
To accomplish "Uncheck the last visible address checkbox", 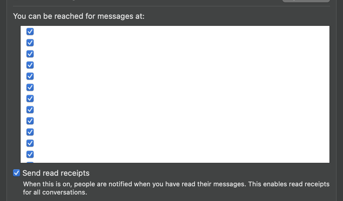I will pos(30,154).
